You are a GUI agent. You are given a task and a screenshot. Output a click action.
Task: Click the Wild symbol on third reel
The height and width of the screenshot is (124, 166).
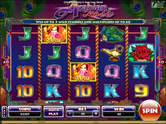pos(83,72)
